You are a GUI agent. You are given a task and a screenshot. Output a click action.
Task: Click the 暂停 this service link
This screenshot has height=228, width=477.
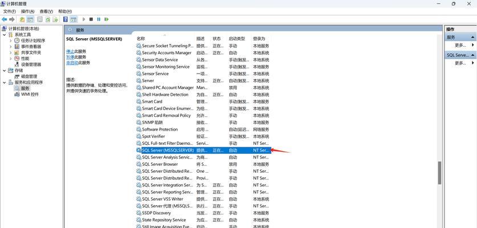[70, 57]
